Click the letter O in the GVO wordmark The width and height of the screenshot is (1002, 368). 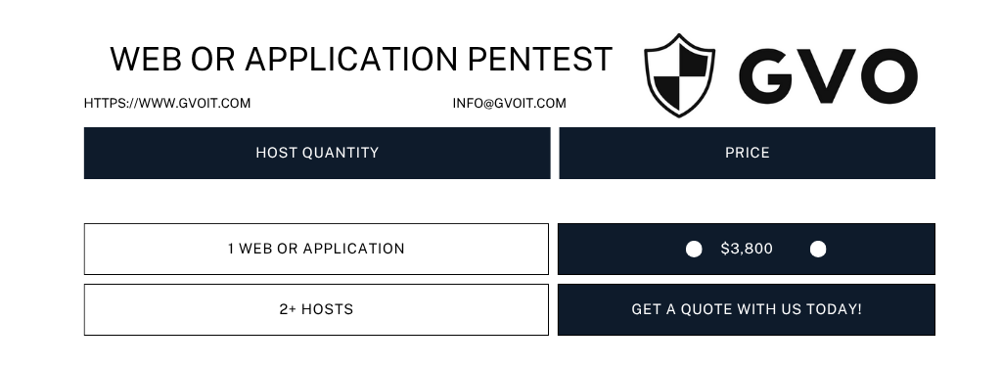889,76
